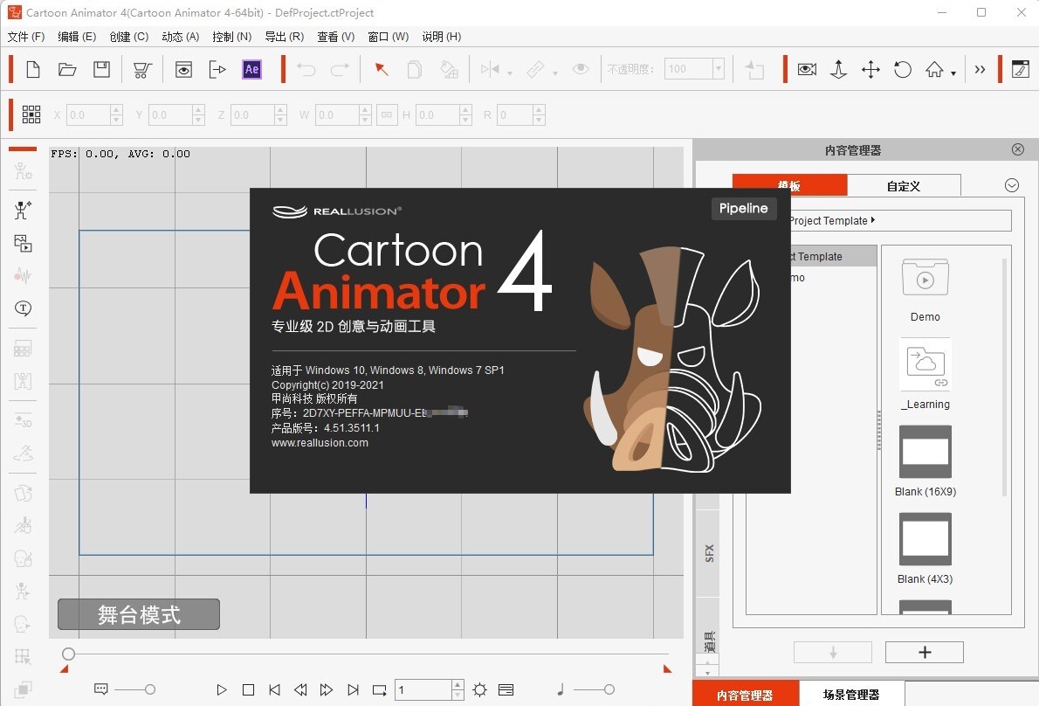
Task: Click the timeline playhead scrubber handle
Action: (x=68, y=654)
